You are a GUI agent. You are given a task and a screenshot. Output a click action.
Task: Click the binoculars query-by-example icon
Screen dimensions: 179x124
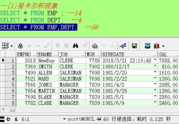click(76, 46)
